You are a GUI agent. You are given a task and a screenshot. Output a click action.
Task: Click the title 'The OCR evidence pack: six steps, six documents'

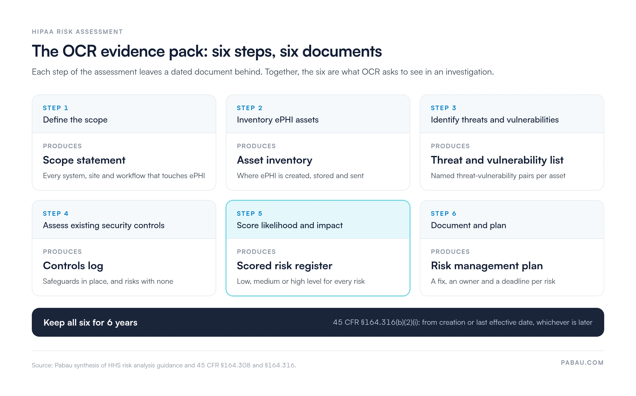207,51
